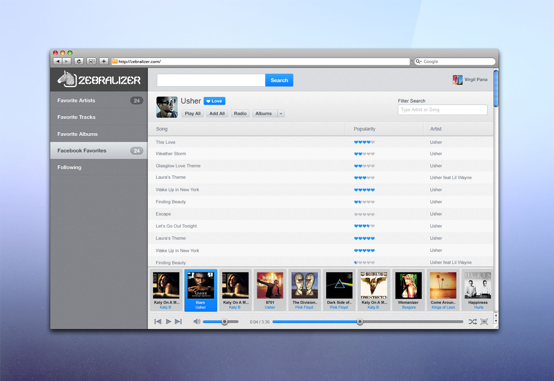Sort by the Popularity column header
The width and height of the screenshot is (554, 381).
click(384, 129)
